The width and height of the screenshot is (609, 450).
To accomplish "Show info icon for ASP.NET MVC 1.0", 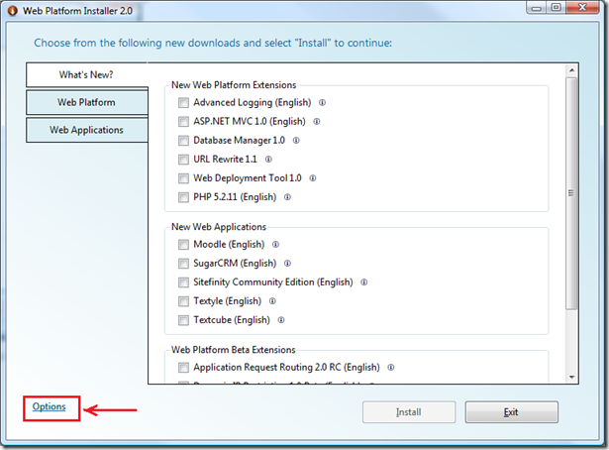I will point(317,122).
